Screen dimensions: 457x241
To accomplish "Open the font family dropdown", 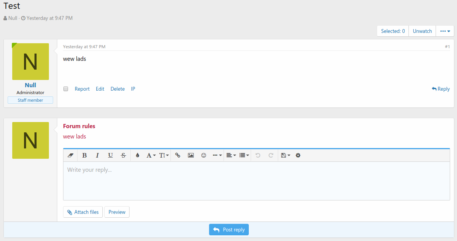I will (x=151, y=155).
